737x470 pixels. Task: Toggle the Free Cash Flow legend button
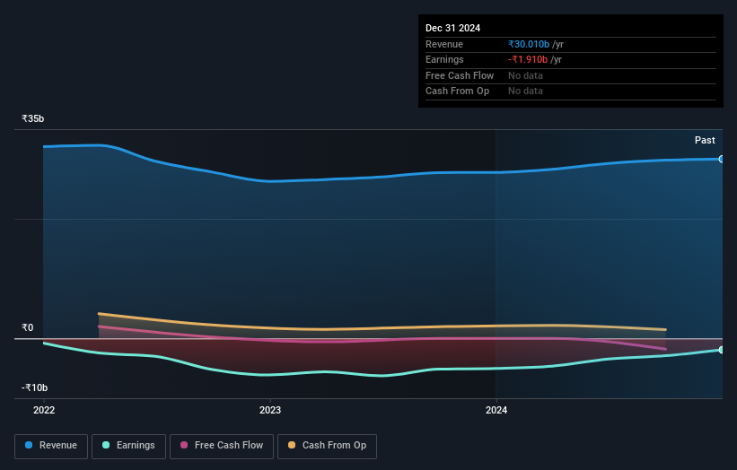[222, 446]
